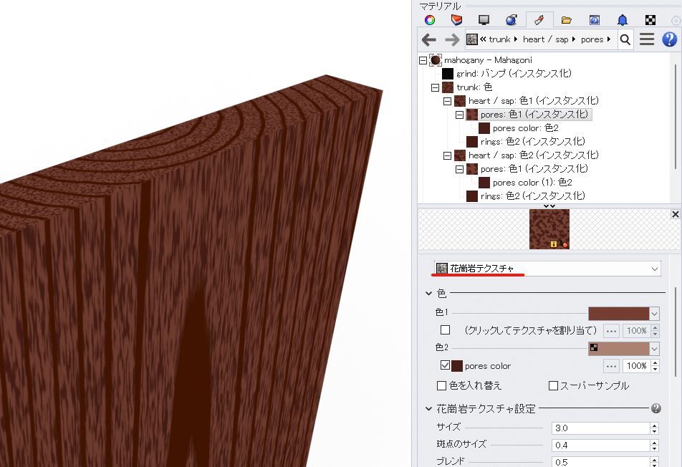Open the 色1 swatch dropdown arrow
Screen dimensions: 682x467
[x=654, y=314]
